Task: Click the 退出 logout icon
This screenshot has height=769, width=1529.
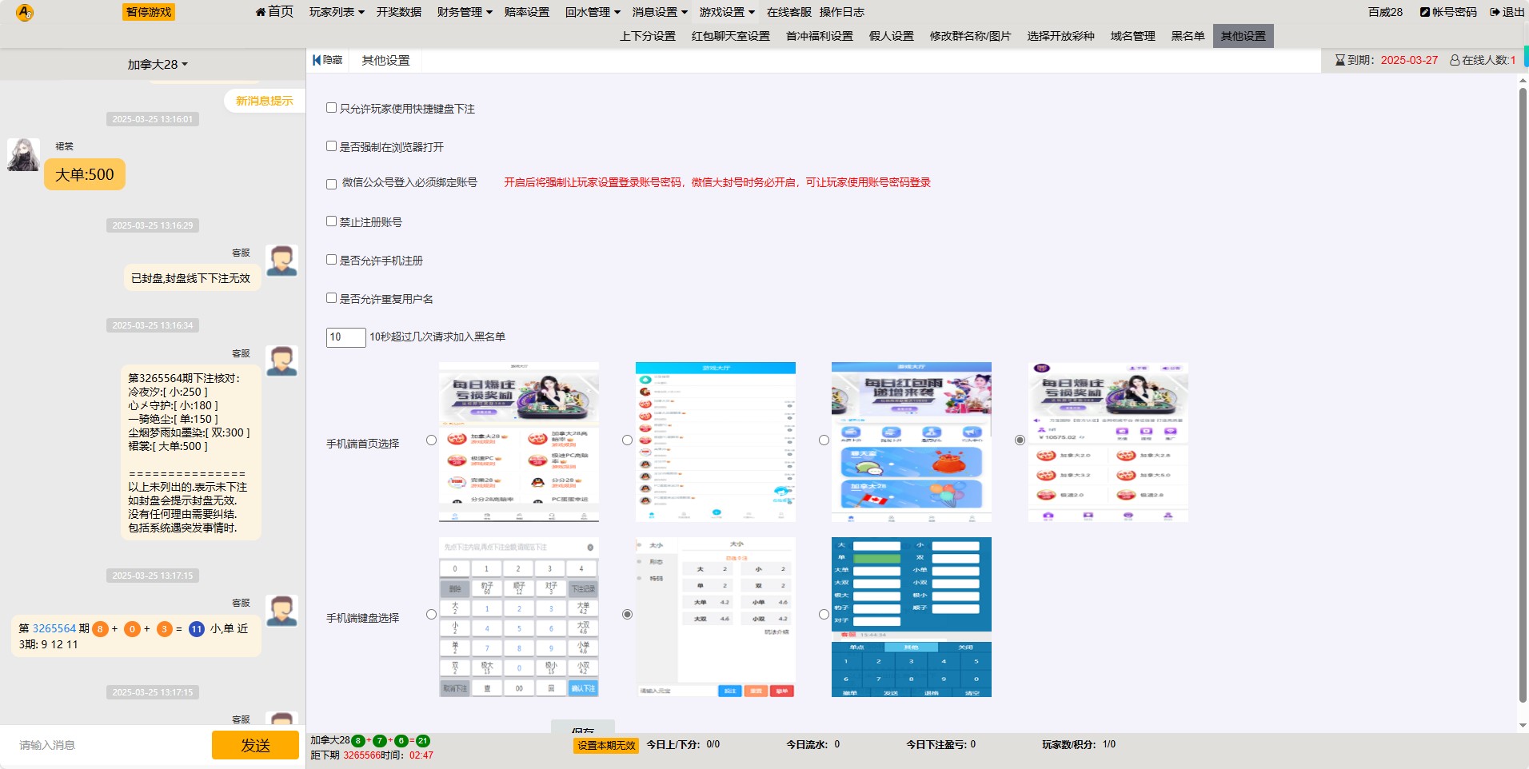Action: [1495, 12]
